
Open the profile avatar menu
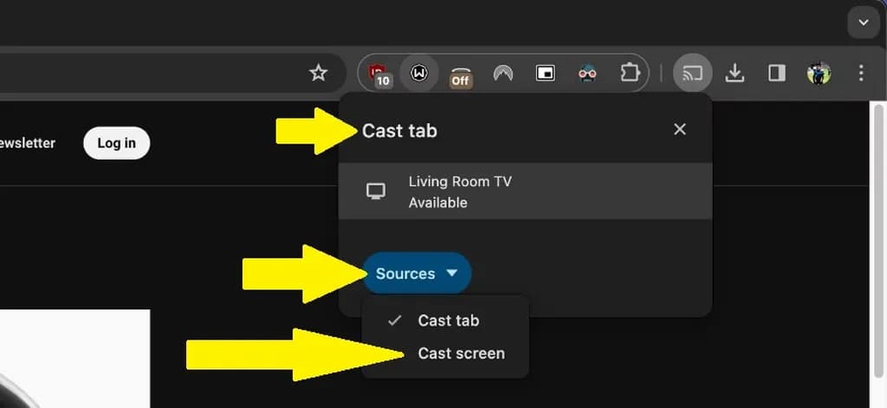coord(819,73)
